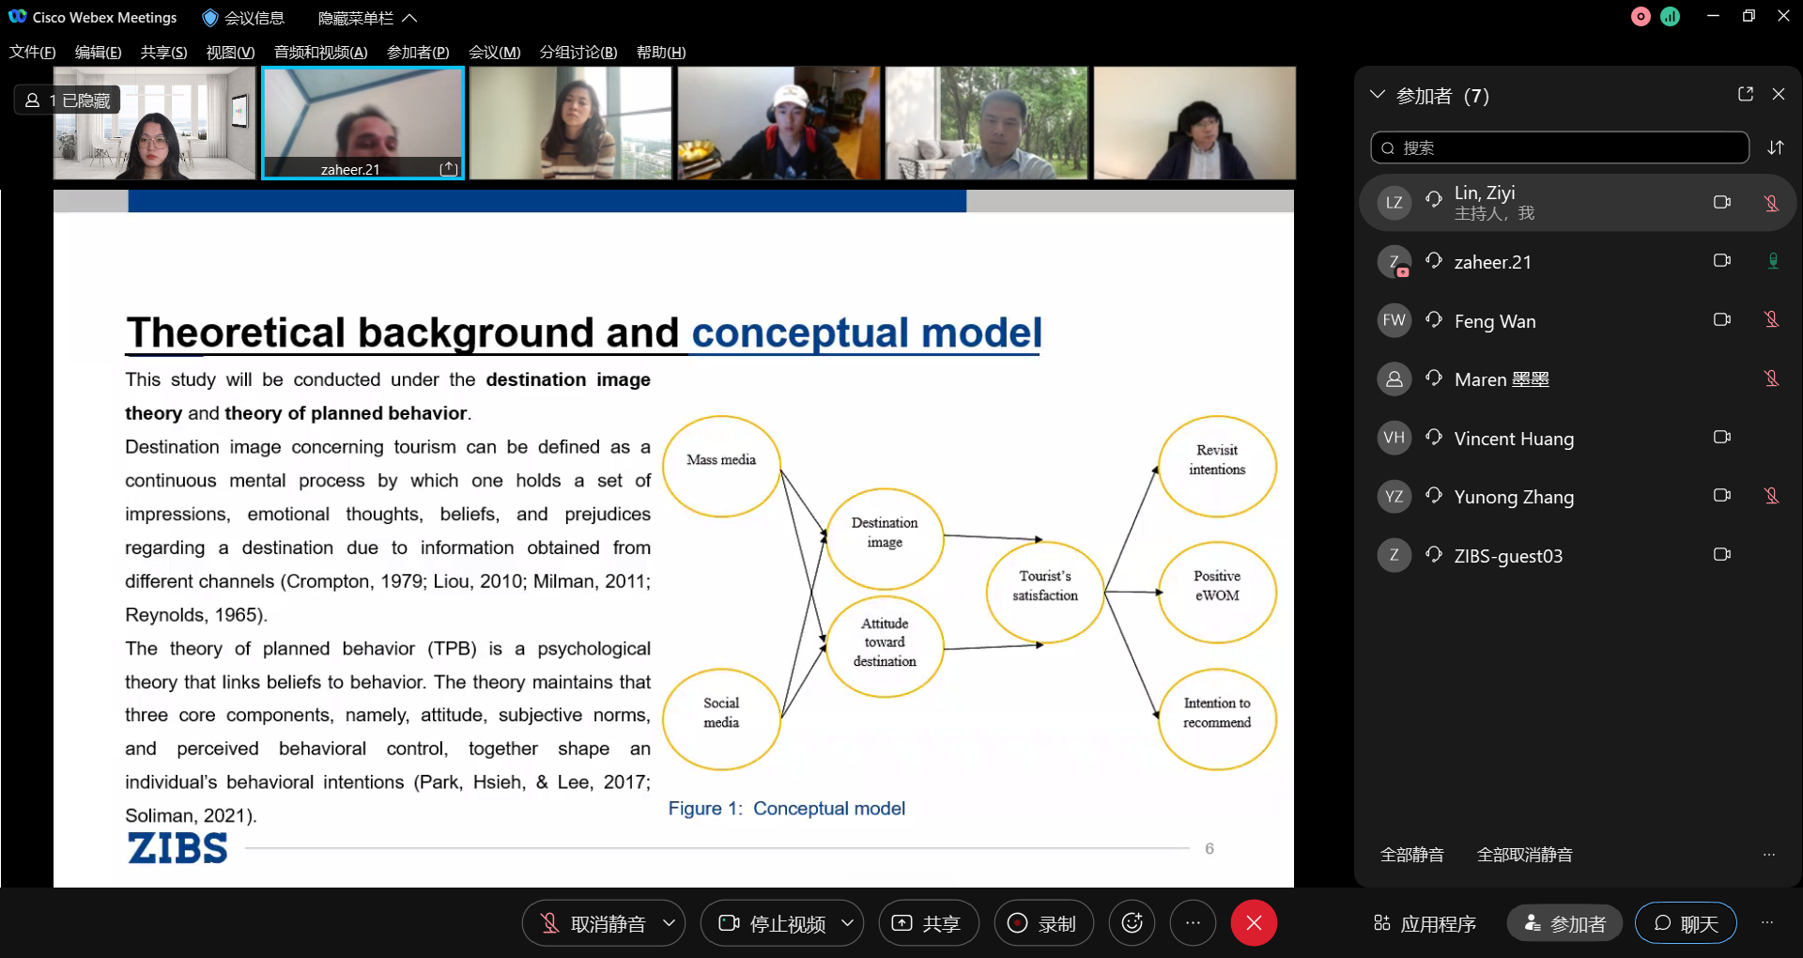Click the red leave meeting button
The image size is (1803, 958).
1253,923
